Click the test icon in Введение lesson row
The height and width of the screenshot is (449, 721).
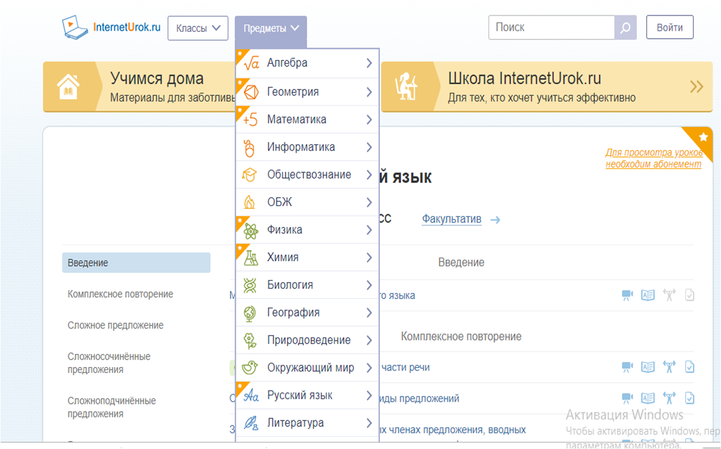(x=689, y=295)
